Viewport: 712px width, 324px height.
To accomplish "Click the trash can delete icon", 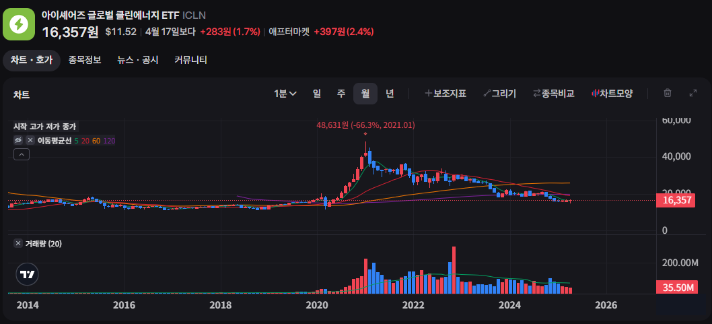I will click(x=668, y=93).
